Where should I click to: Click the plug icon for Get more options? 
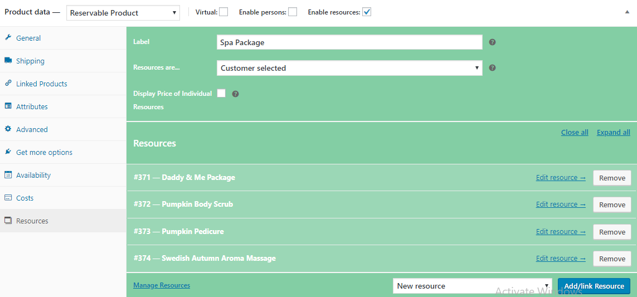(x=8, y=152)
